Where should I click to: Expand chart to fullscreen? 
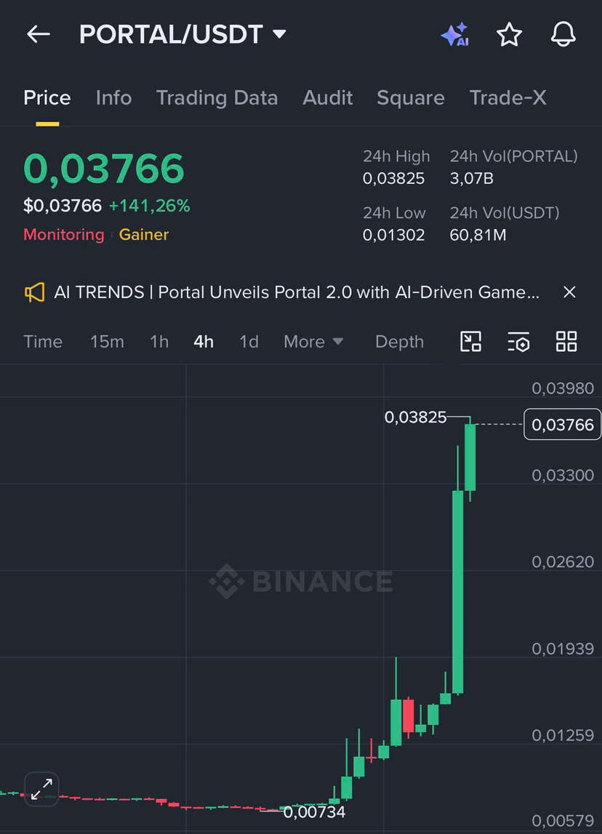[41, 789]
